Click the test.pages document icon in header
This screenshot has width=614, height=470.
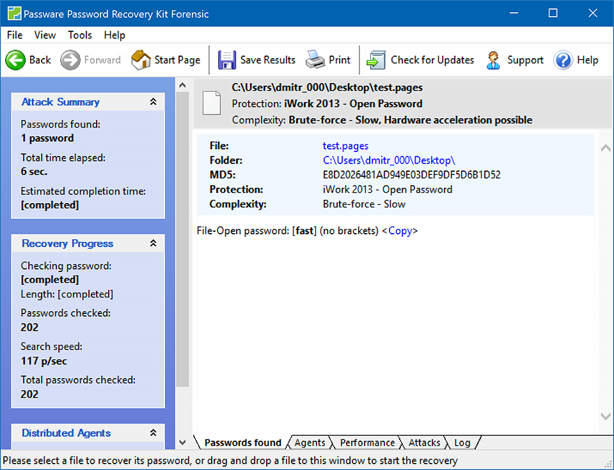click(x=212, y=103)
